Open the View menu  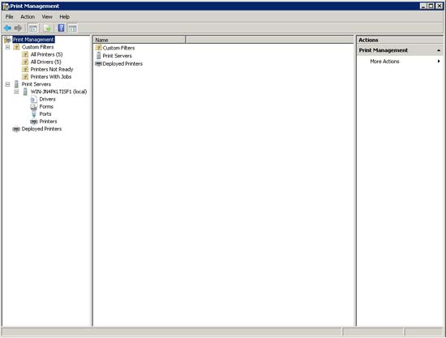pos(47,17)
